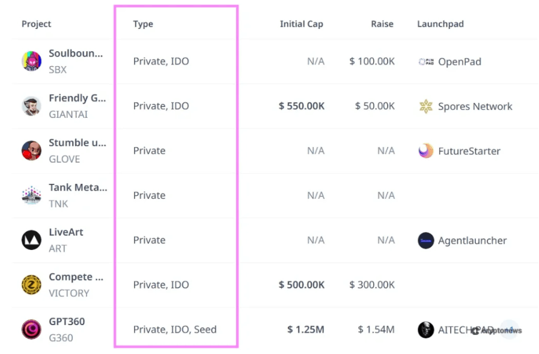The image size is (539, 354).
Task: Click the AITECHPAD skull icon
Action: 425,329
